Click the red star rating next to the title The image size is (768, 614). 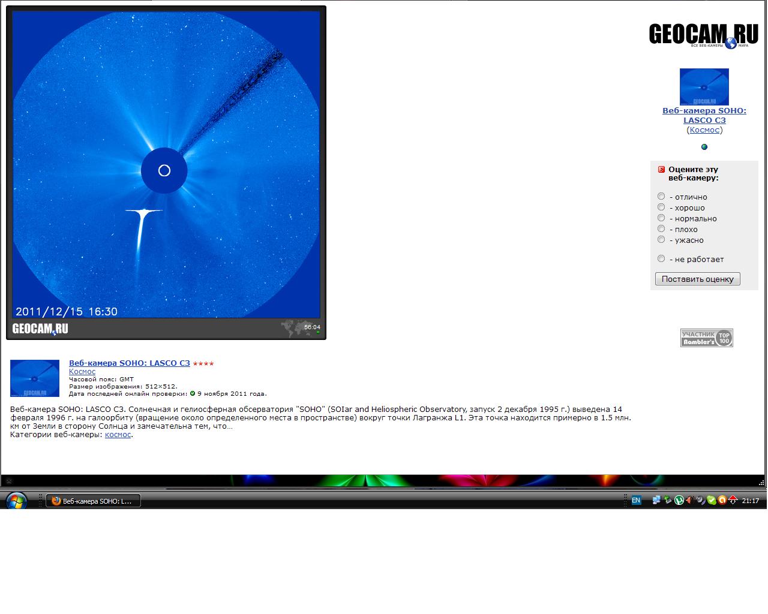[203, 363]
